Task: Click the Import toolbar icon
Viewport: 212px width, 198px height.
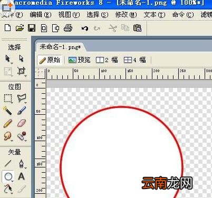Action: click(x=44, y=28)
